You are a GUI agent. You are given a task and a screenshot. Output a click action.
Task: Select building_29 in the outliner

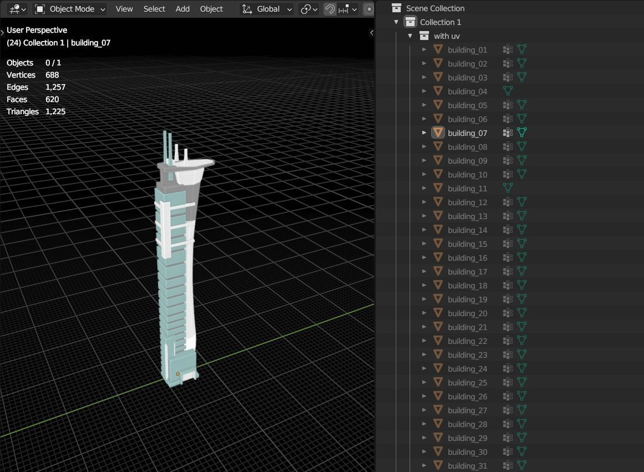467,438
